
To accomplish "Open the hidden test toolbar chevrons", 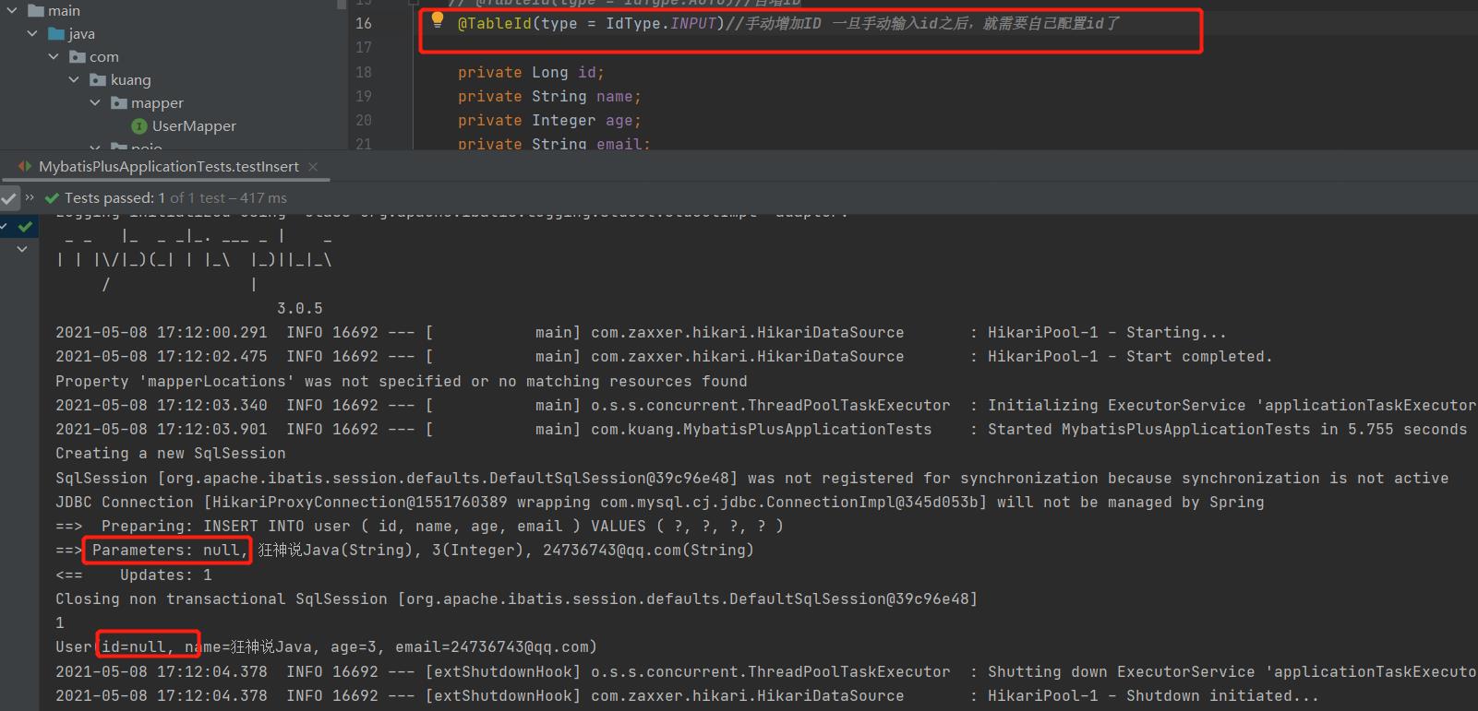I will tap(30, 197).
